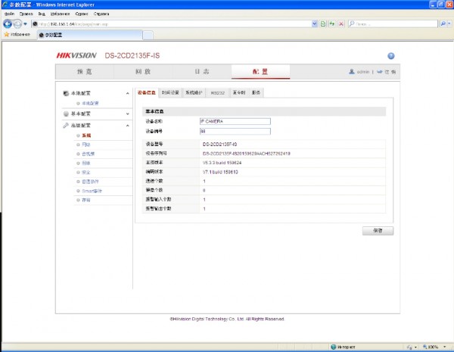Open the Справка menu
The width and height of the screenshot is (454, 352).
coord(101,14)
